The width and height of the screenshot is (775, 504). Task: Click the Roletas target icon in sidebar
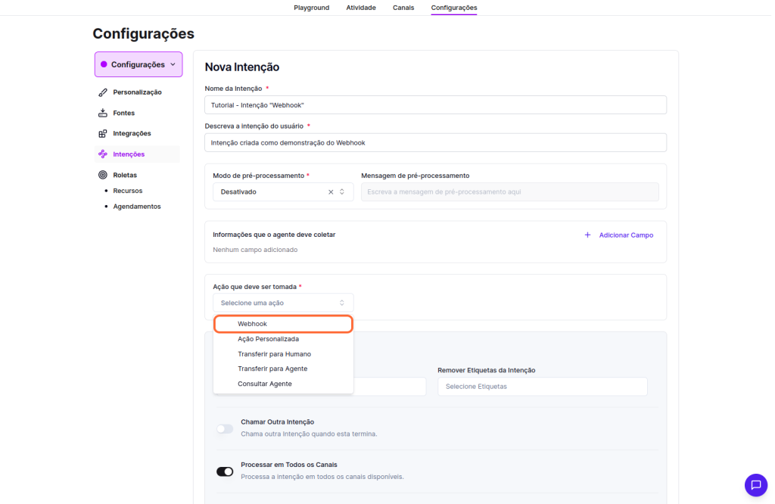click(x=103, y=175)
